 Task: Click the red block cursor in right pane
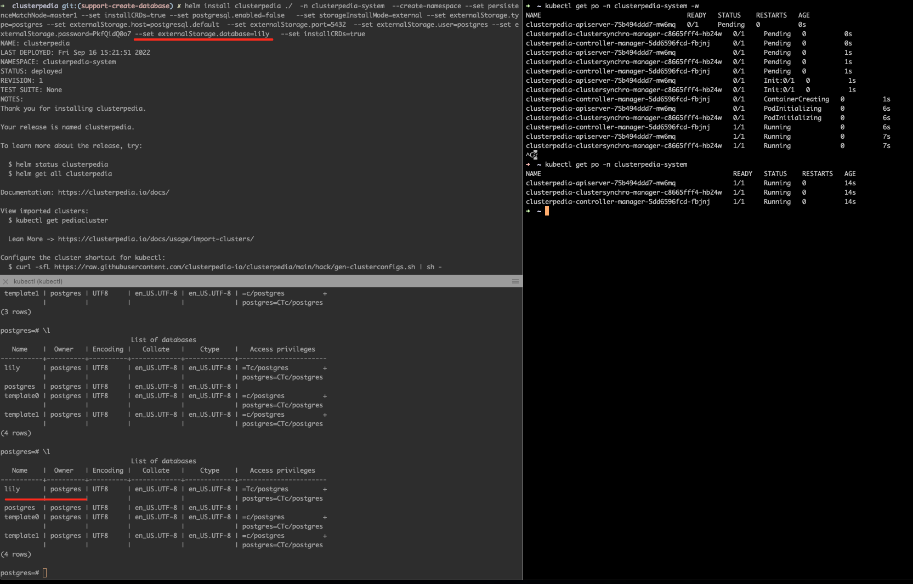[547, 211]
